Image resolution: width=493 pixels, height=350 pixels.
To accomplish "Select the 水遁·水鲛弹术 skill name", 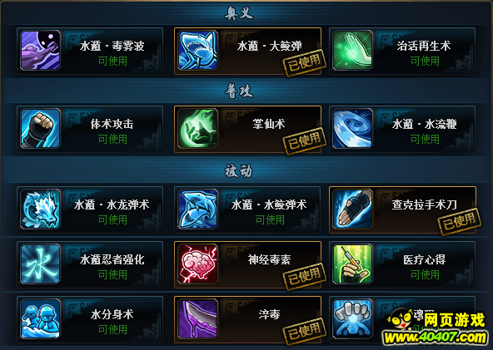I will pyautogui.click(x=269, y=205).
